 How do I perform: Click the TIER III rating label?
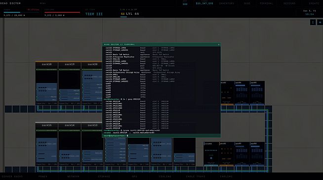pos(94,14)
